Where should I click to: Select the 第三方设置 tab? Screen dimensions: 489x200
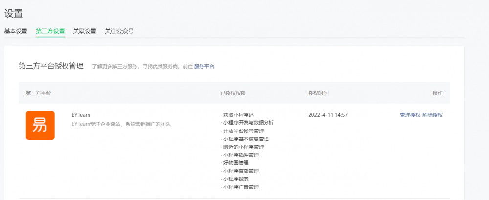[50, 31]
